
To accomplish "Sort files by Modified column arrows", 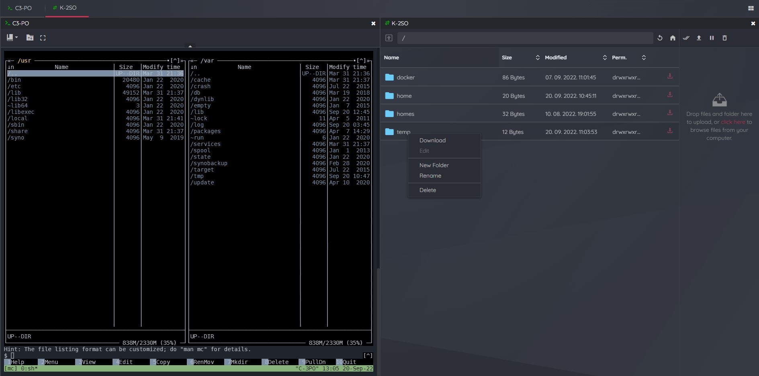I will click(x=605, y=58).
